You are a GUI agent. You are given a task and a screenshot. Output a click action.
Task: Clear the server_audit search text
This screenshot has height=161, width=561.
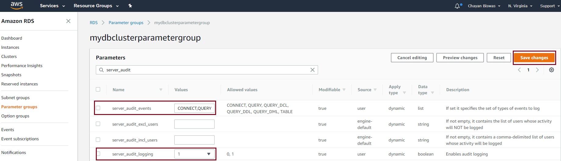coord(313,70)
